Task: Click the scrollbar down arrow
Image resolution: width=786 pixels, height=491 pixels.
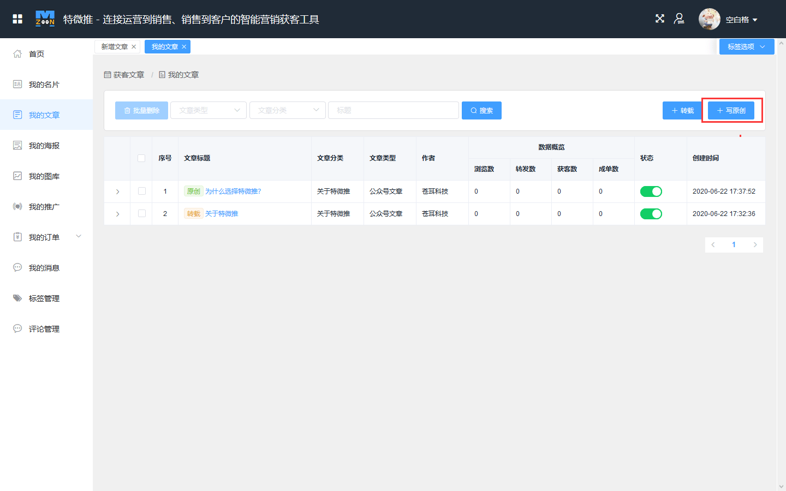Action: (x=781, y=486)
